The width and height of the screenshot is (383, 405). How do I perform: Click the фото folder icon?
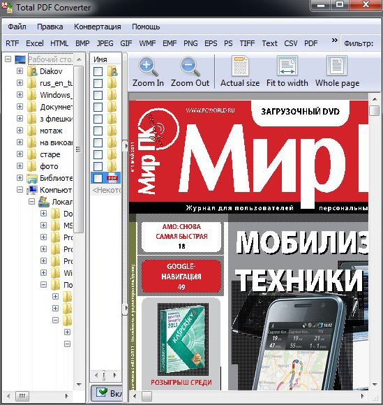[32, 166]
